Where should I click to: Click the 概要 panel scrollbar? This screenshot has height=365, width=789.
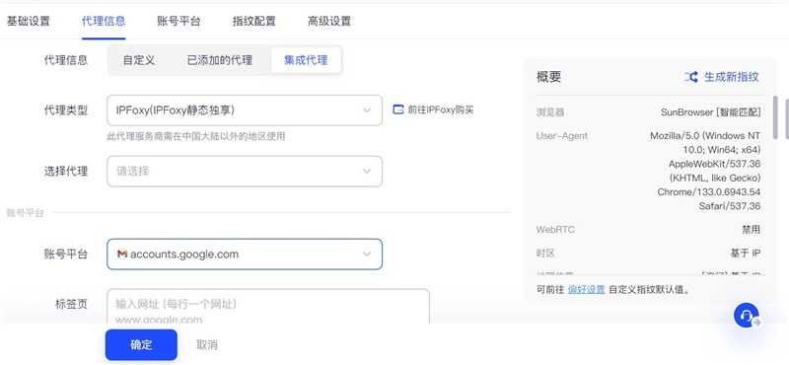point(775,117)
